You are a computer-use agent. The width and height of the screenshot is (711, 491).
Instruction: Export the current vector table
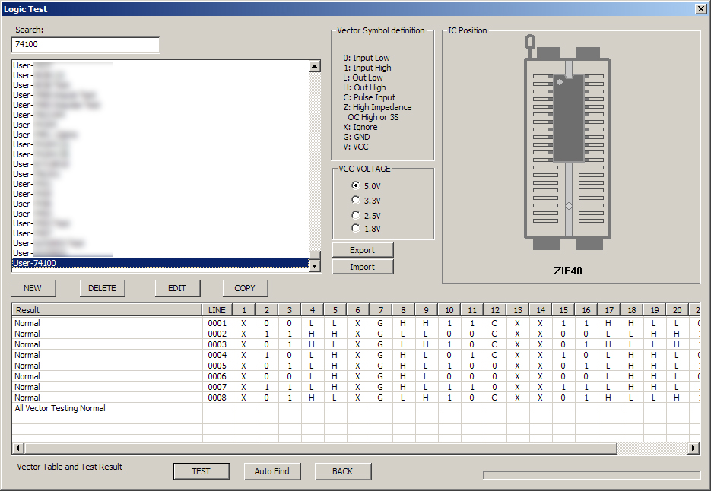[x=363, y=249]
